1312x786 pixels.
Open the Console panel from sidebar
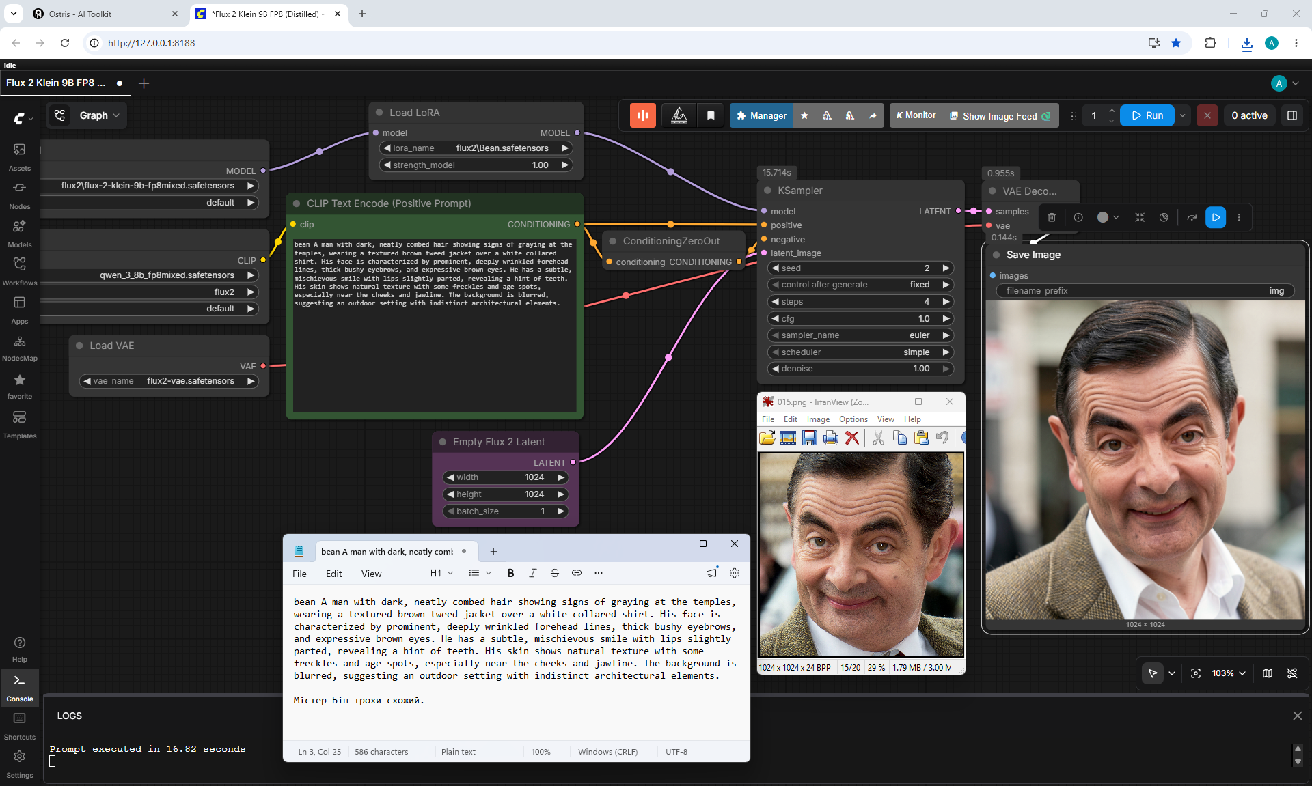(x=19, y=687)
